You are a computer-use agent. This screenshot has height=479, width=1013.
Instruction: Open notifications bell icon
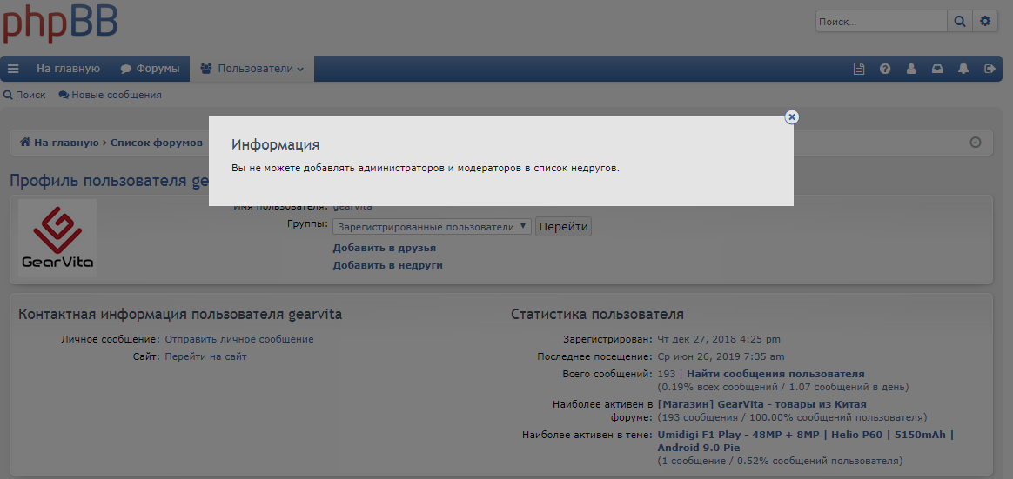[x=963, y=69]
